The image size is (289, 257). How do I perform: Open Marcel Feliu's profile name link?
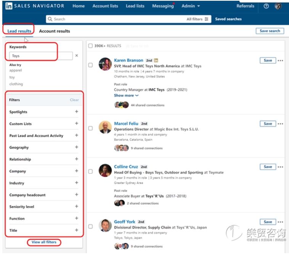point(126,124)
